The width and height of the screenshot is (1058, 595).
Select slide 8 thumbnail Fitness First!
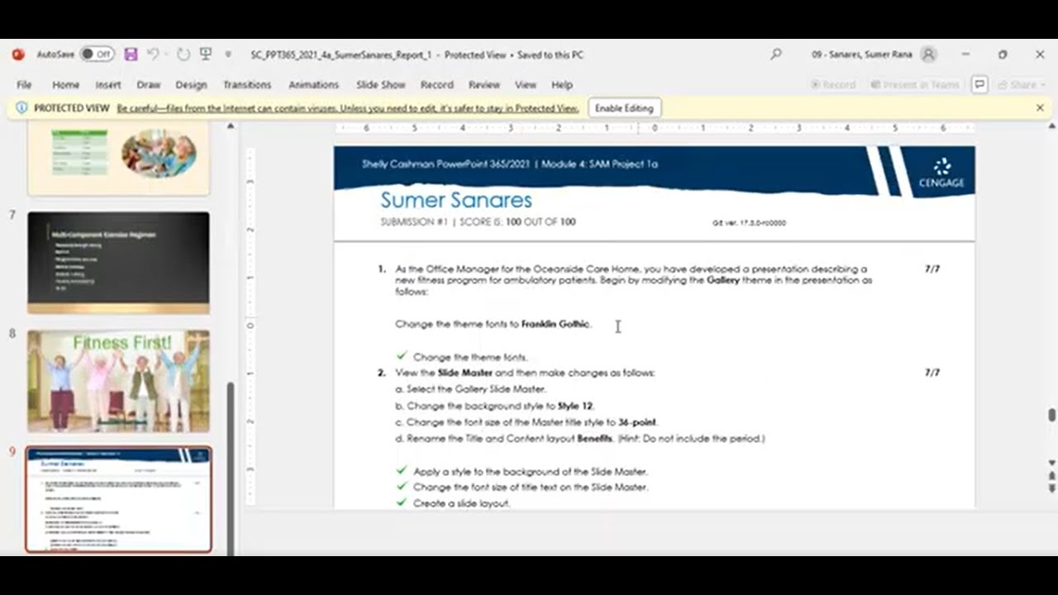pos(118,381)
